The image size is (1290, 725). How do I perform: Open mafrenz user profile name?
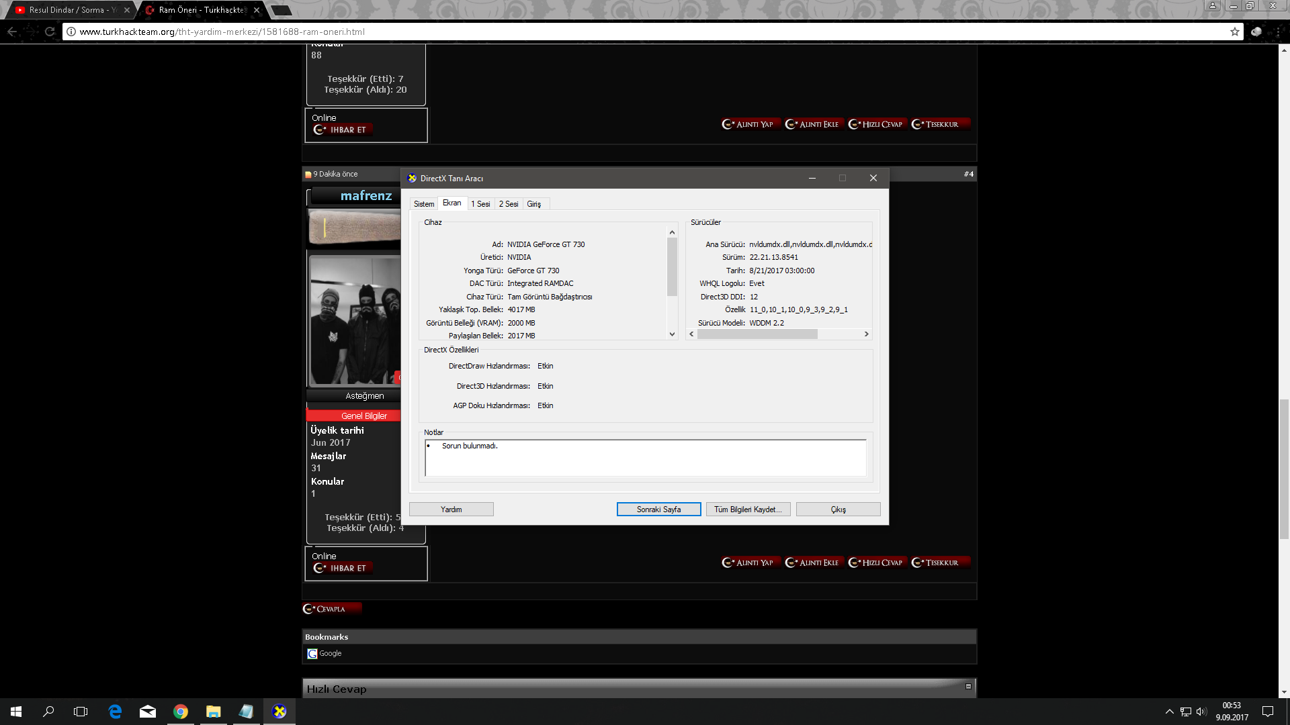pyautogui.click(x=365, y=195)
